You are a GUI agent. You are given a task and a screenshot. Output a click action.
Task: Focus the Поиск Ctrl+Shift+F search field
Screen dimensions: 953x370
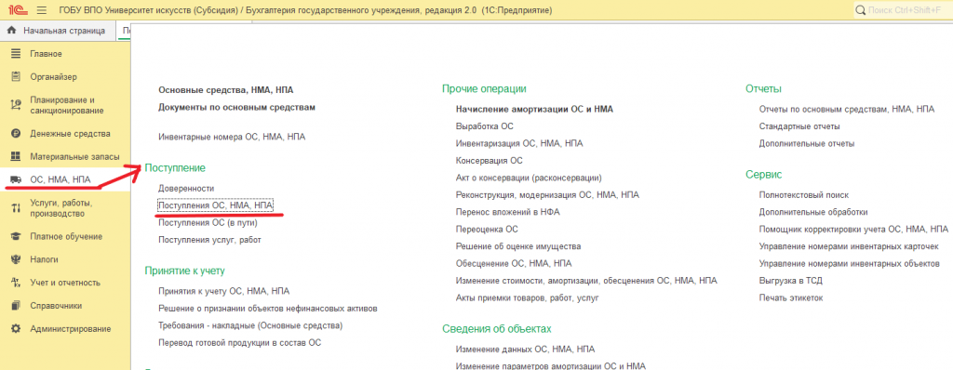coord(903,10)
